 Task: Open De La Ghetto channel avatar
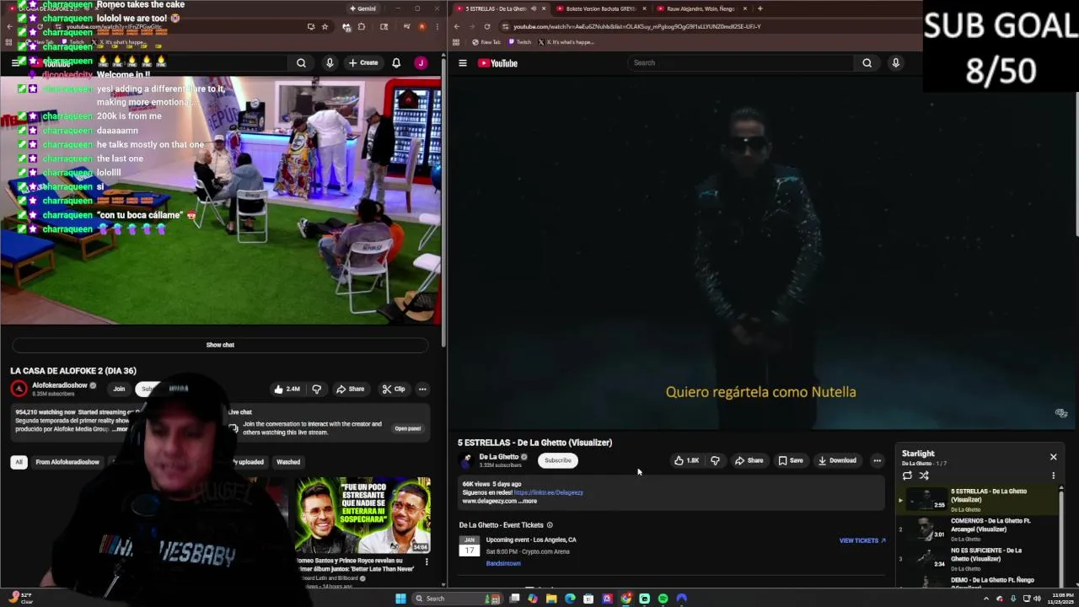tap(466, 459)
